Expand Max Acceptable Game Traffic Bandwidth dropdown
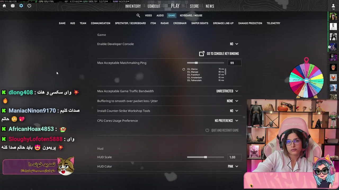 tap(227, 91)
